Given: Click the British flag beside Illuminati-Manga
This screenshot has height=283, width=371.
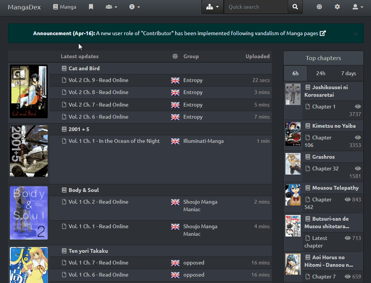Looking at the screenshot, I should tap(175, 141).
